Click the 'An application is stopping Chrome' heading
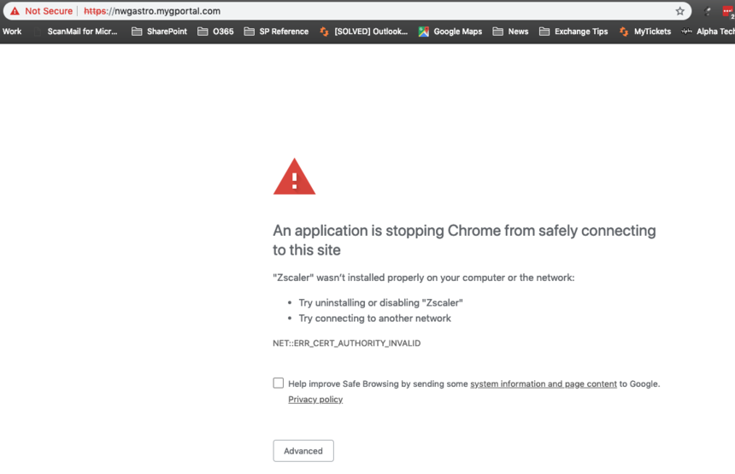 click(x=464, y=240)
